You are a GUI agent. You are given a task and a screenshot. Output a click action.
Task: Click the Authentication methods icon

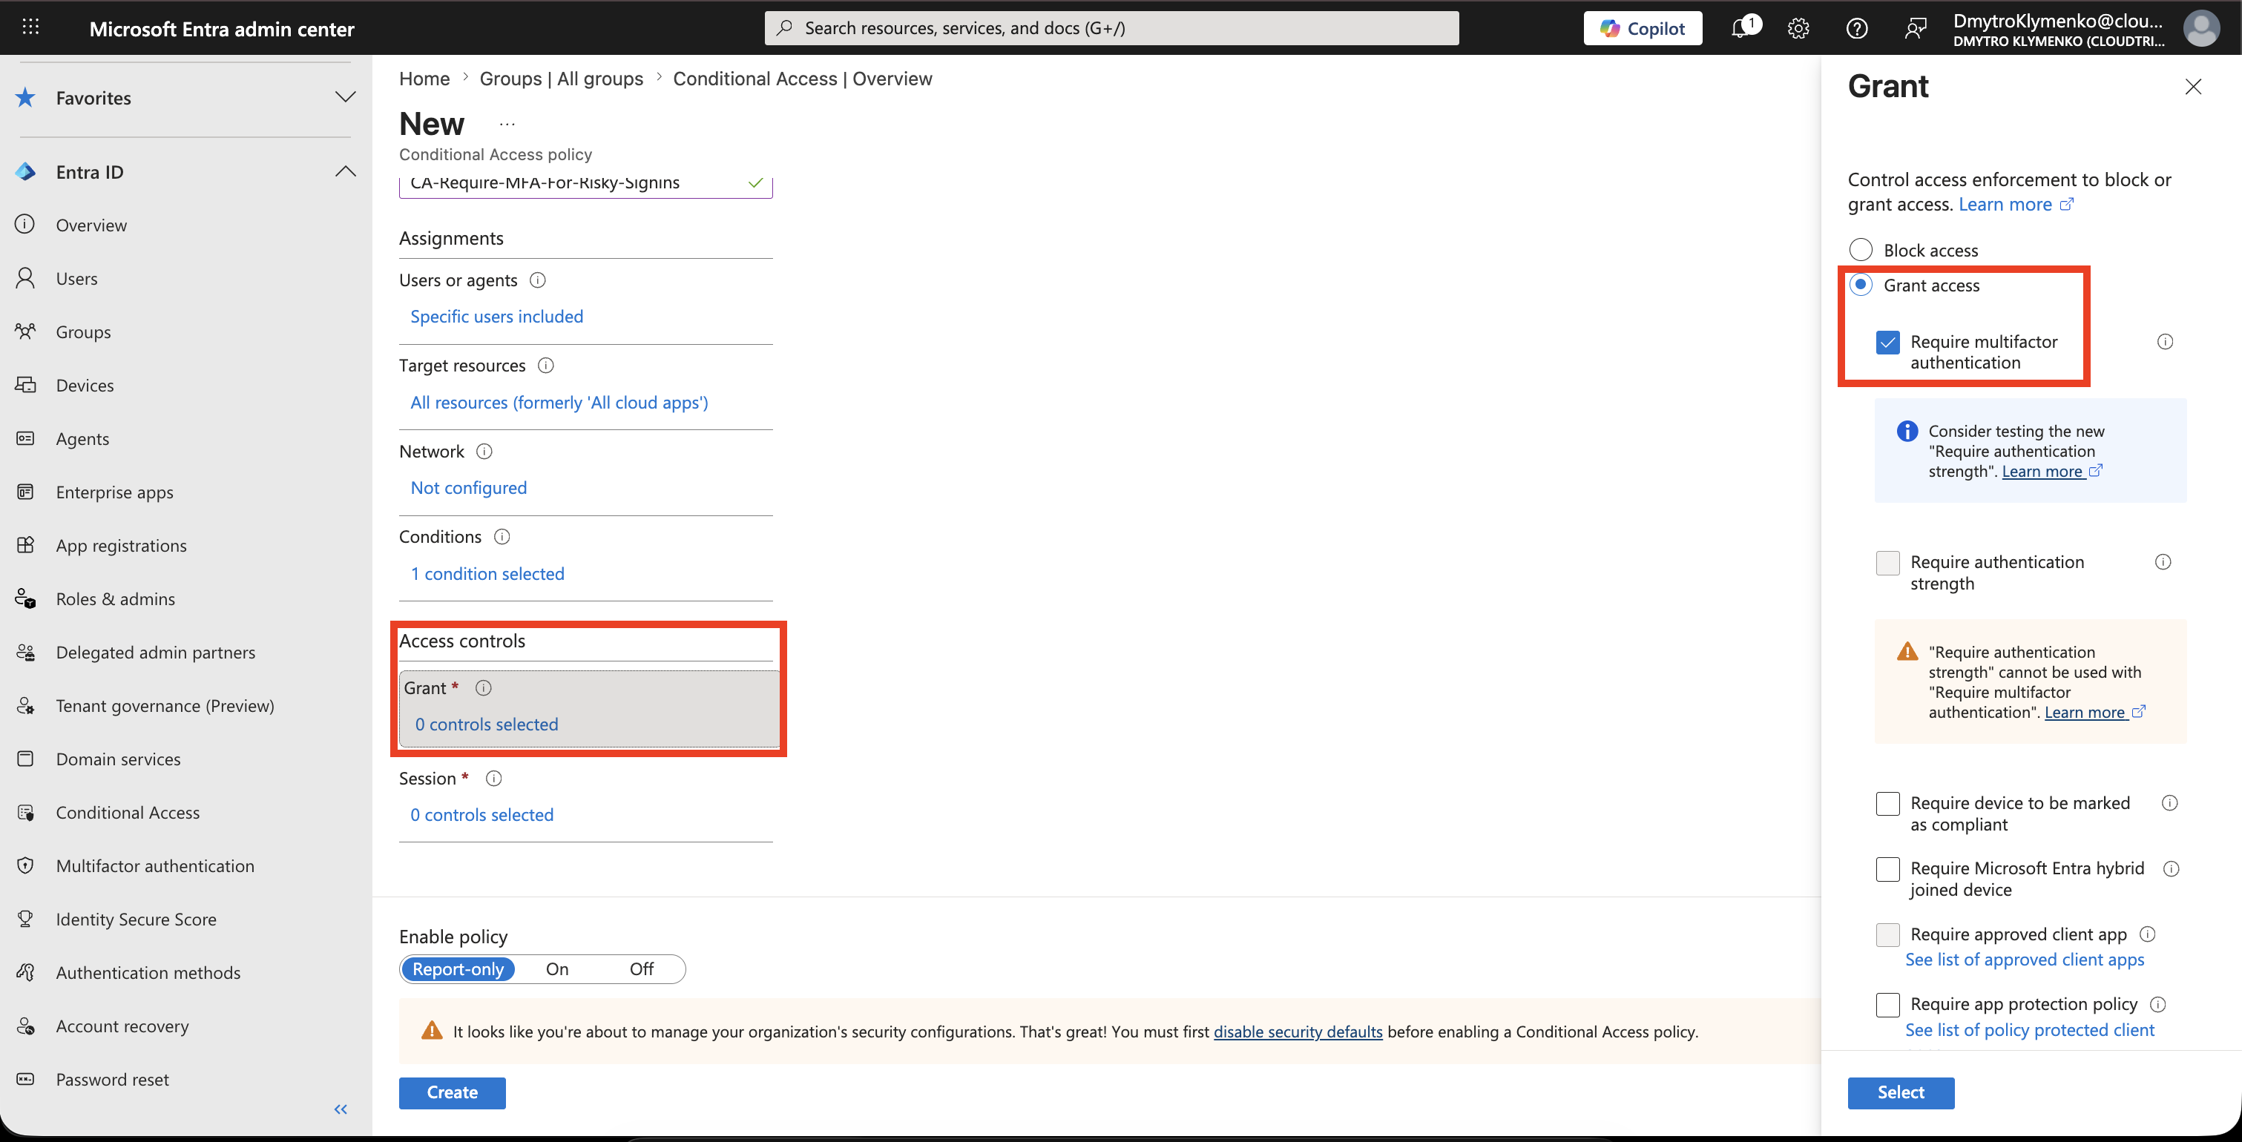25,972
